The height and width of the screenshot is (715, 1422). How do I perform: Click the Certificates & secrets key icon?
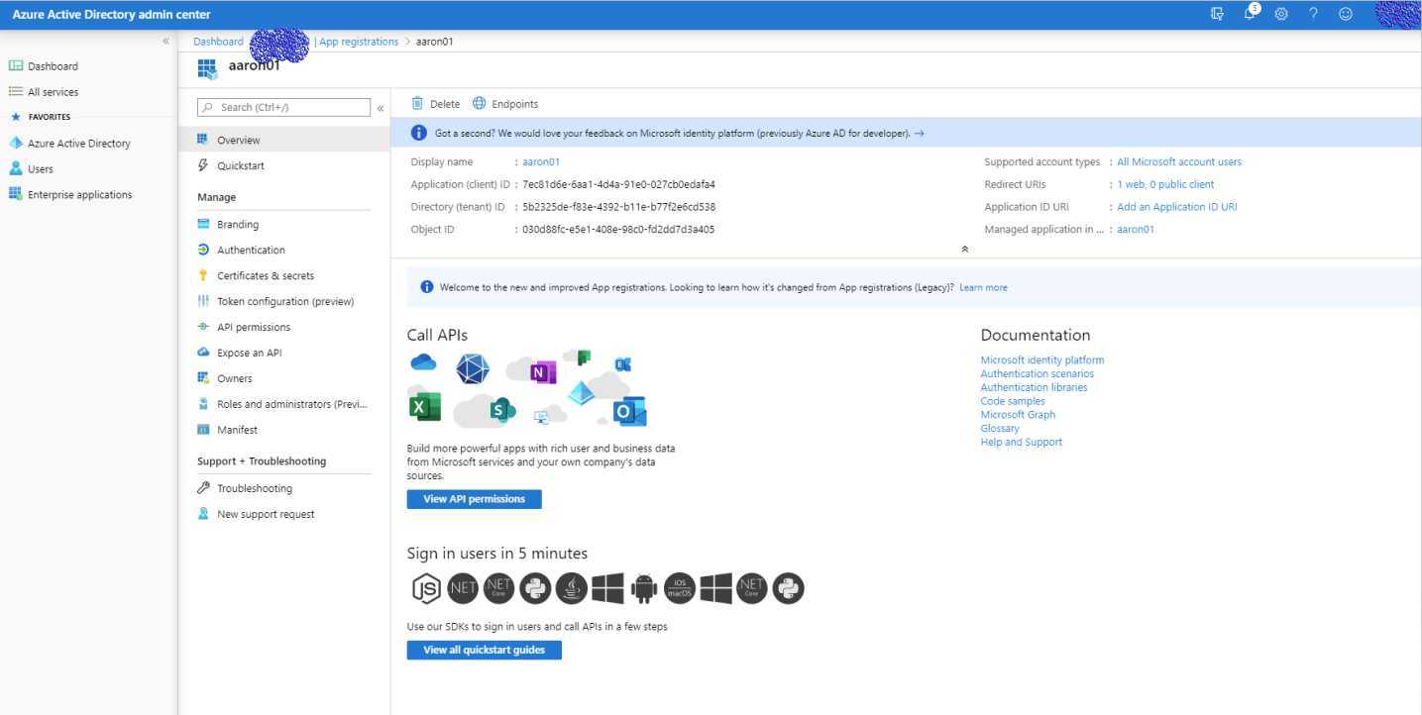(203, 276)
